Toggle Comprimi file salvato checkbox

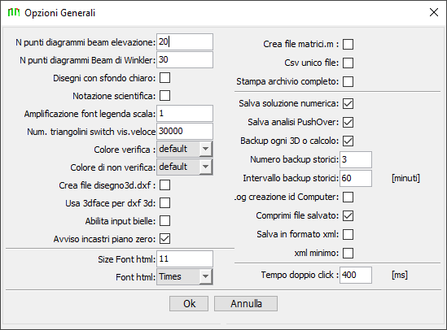348,215
